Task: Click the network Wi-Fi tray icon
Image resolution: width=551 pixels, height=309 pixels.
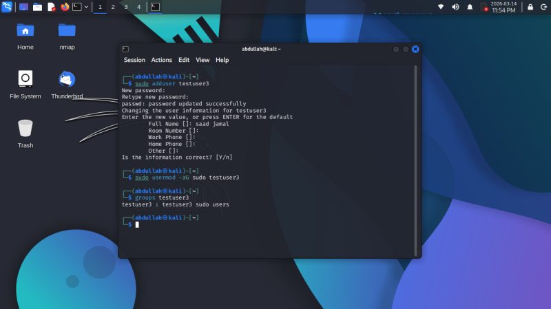Action: pyautogui.click(x=441, y=7)
